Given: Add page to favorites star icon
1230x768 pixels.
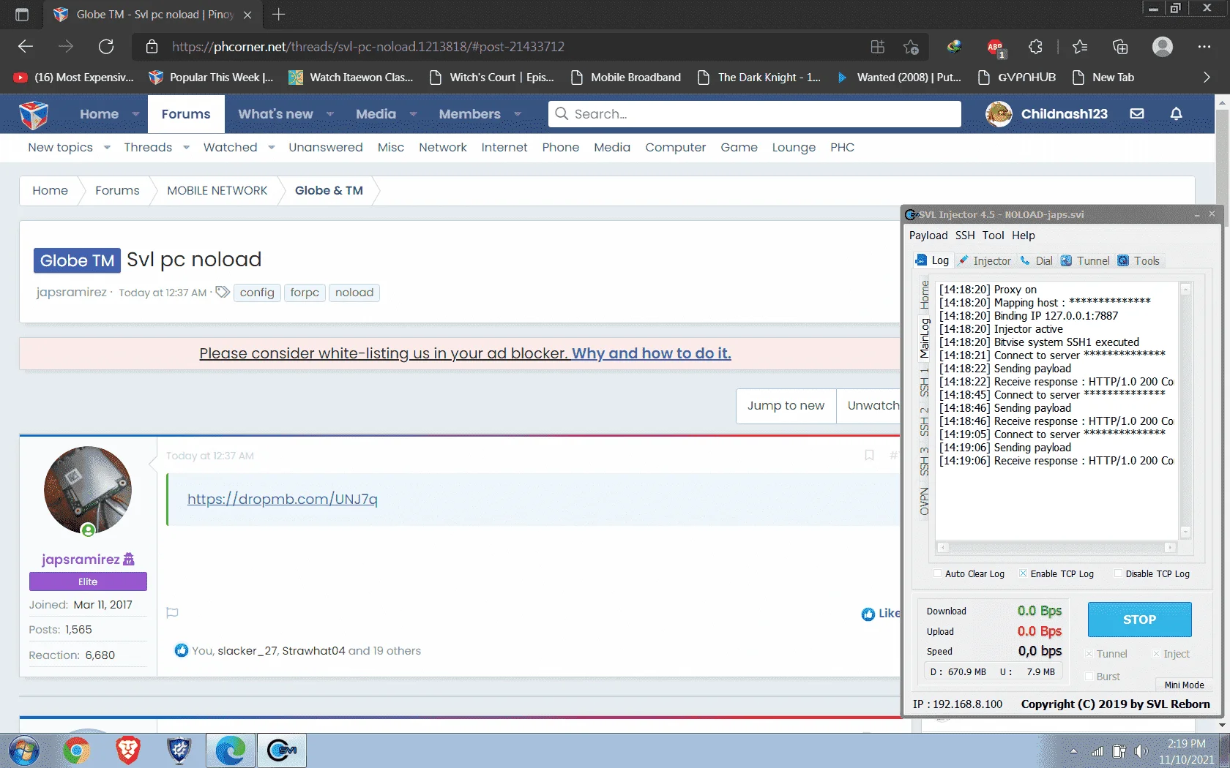Looking at the screenshot, I should pos(911,47).
